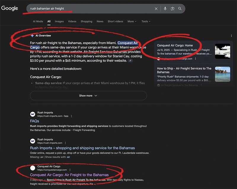The image size is (237, 189).
Task: Start voice search with the microphone
Action: coord(165,9)
